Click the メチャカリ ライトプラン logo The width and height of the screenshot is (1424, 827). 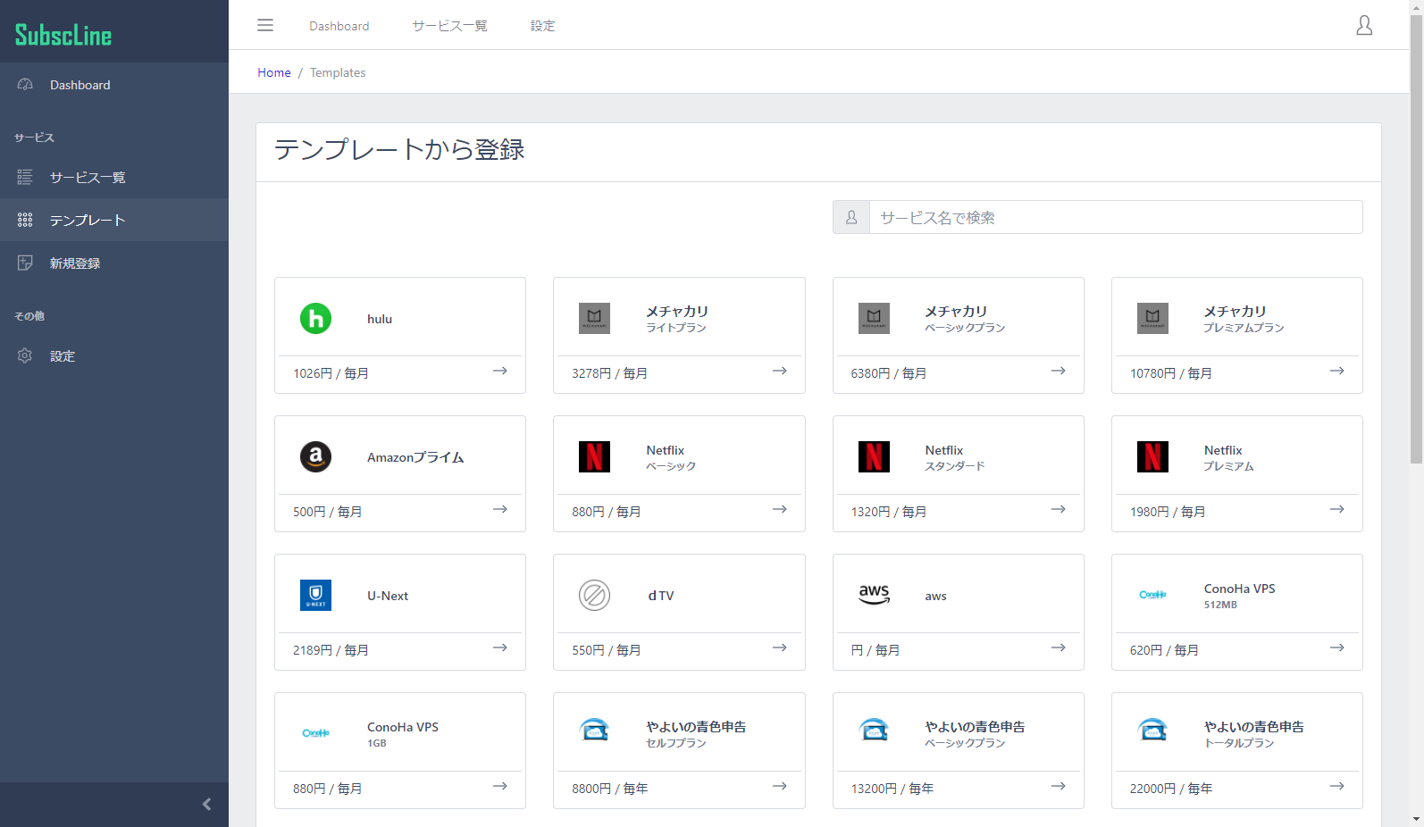coord(594,319)
